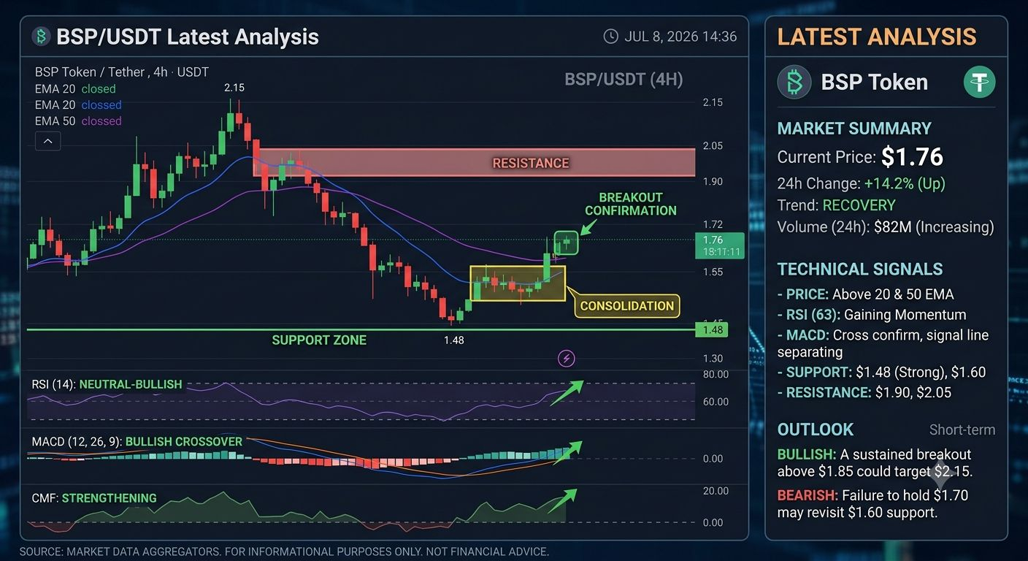Click the green Tether logo

click(x=979, y=82)
